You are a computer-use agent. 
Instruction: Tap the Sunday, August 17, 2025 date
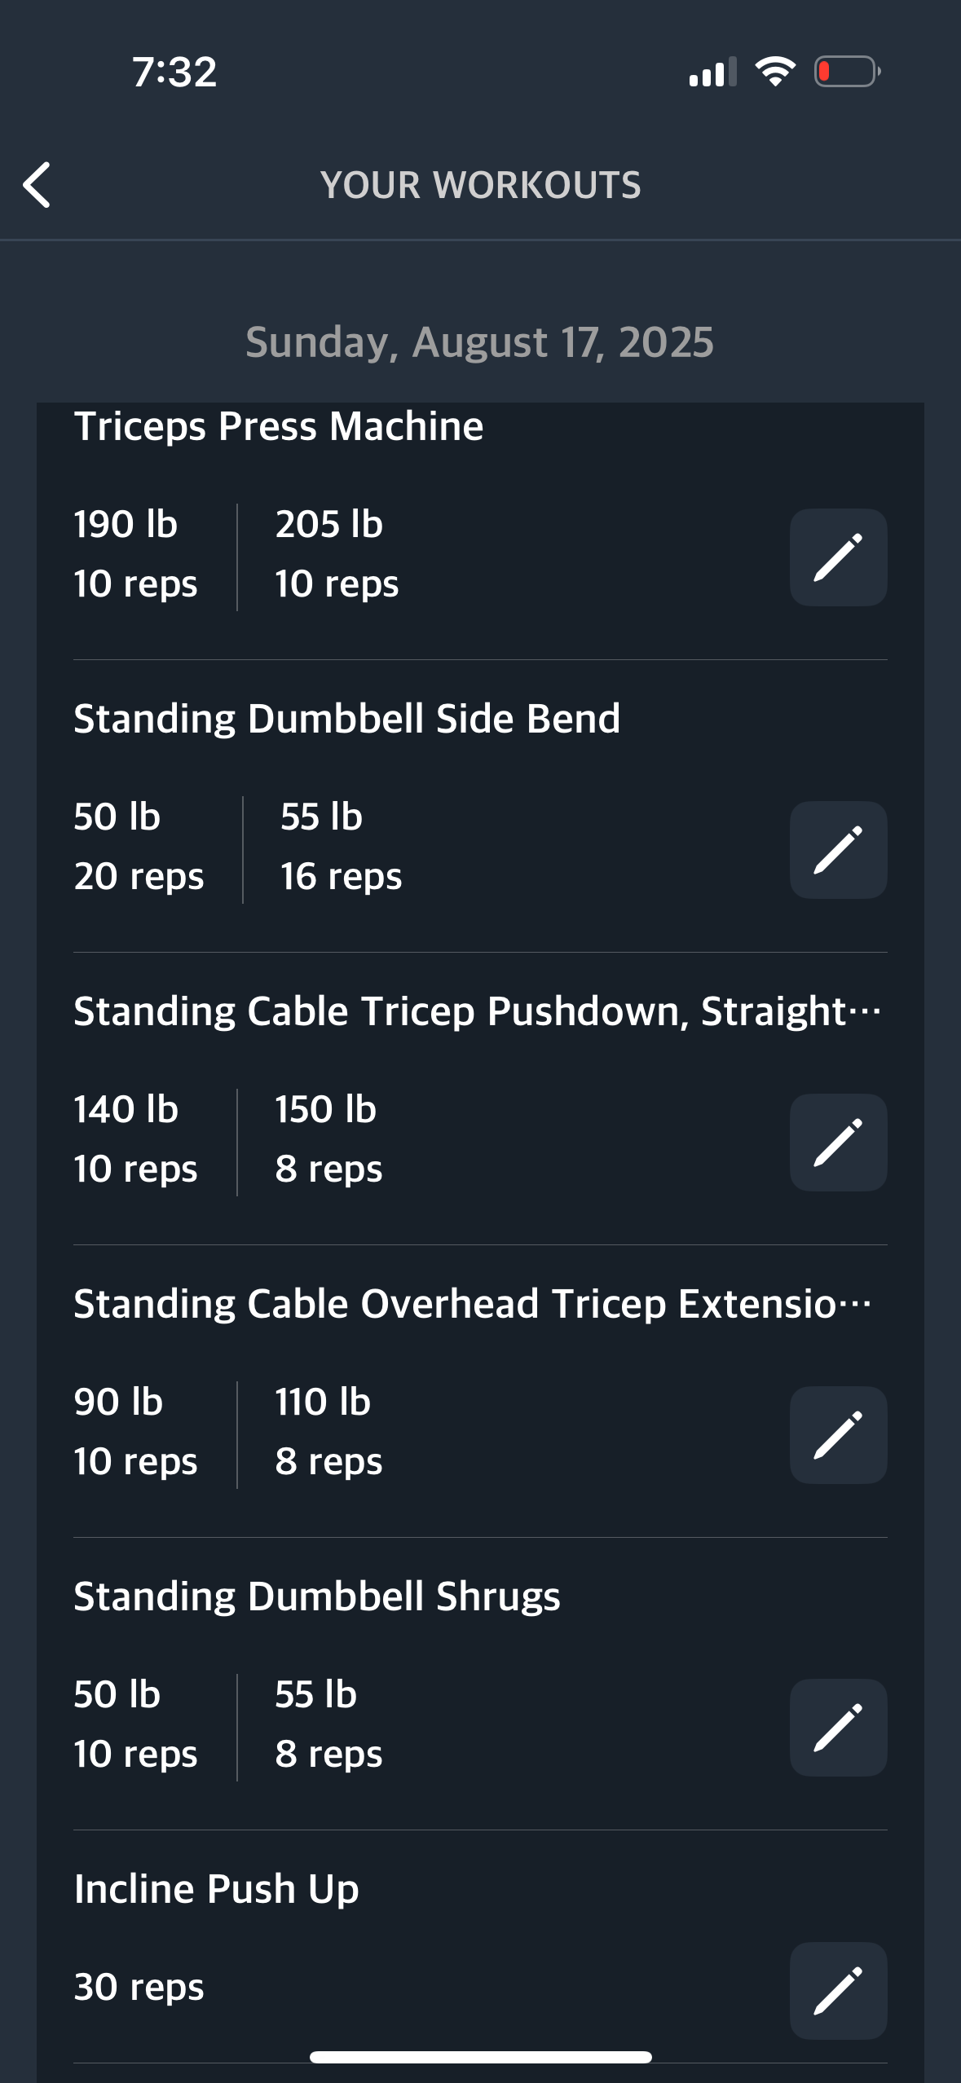pos(480,342)
